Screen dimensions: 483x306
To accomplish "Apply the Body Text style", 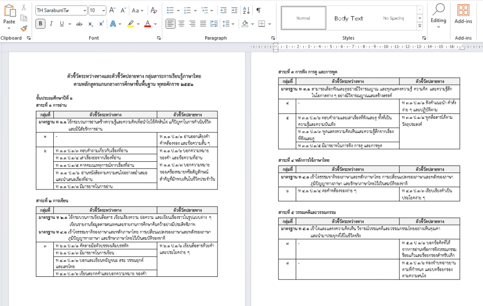I will pyautogui.click(x=349, y=18).
